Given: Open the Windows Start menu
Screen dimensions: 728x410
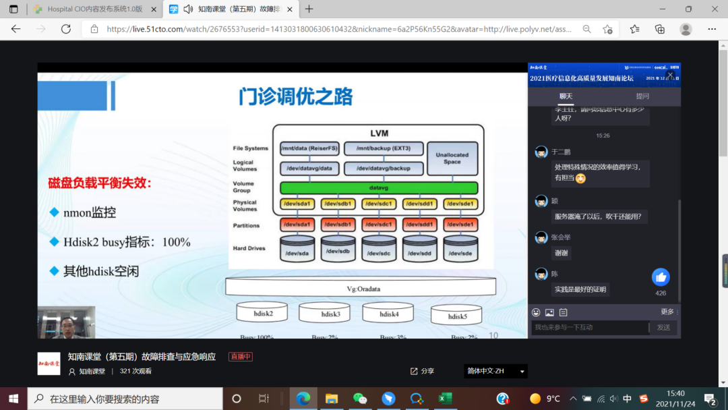Looking at the screenshot, I should coord(13,399).
